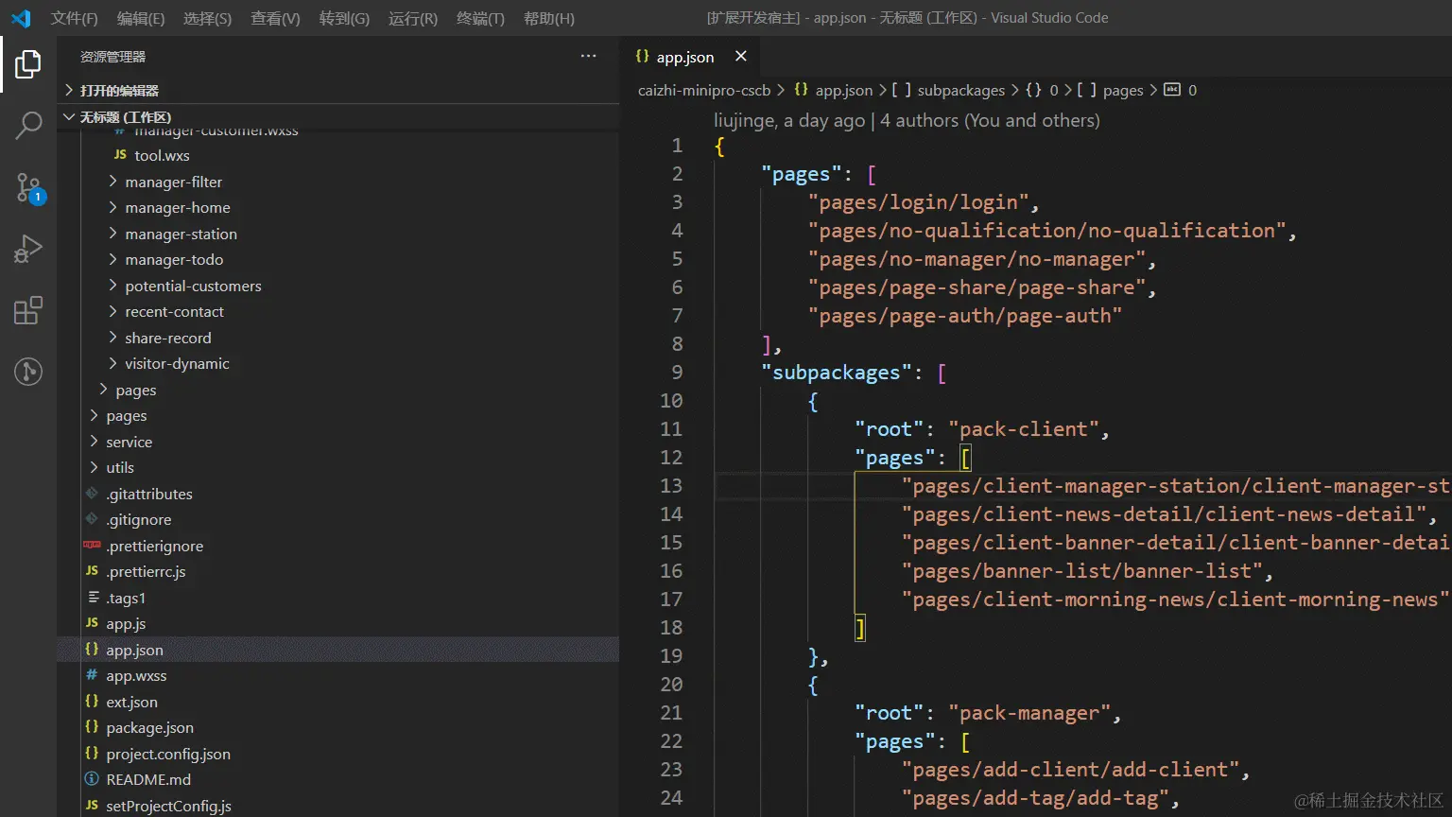The width and height of the screenshot is (1452, 817).
Task: Click the README.md info icon
Action: click(92, 779)
